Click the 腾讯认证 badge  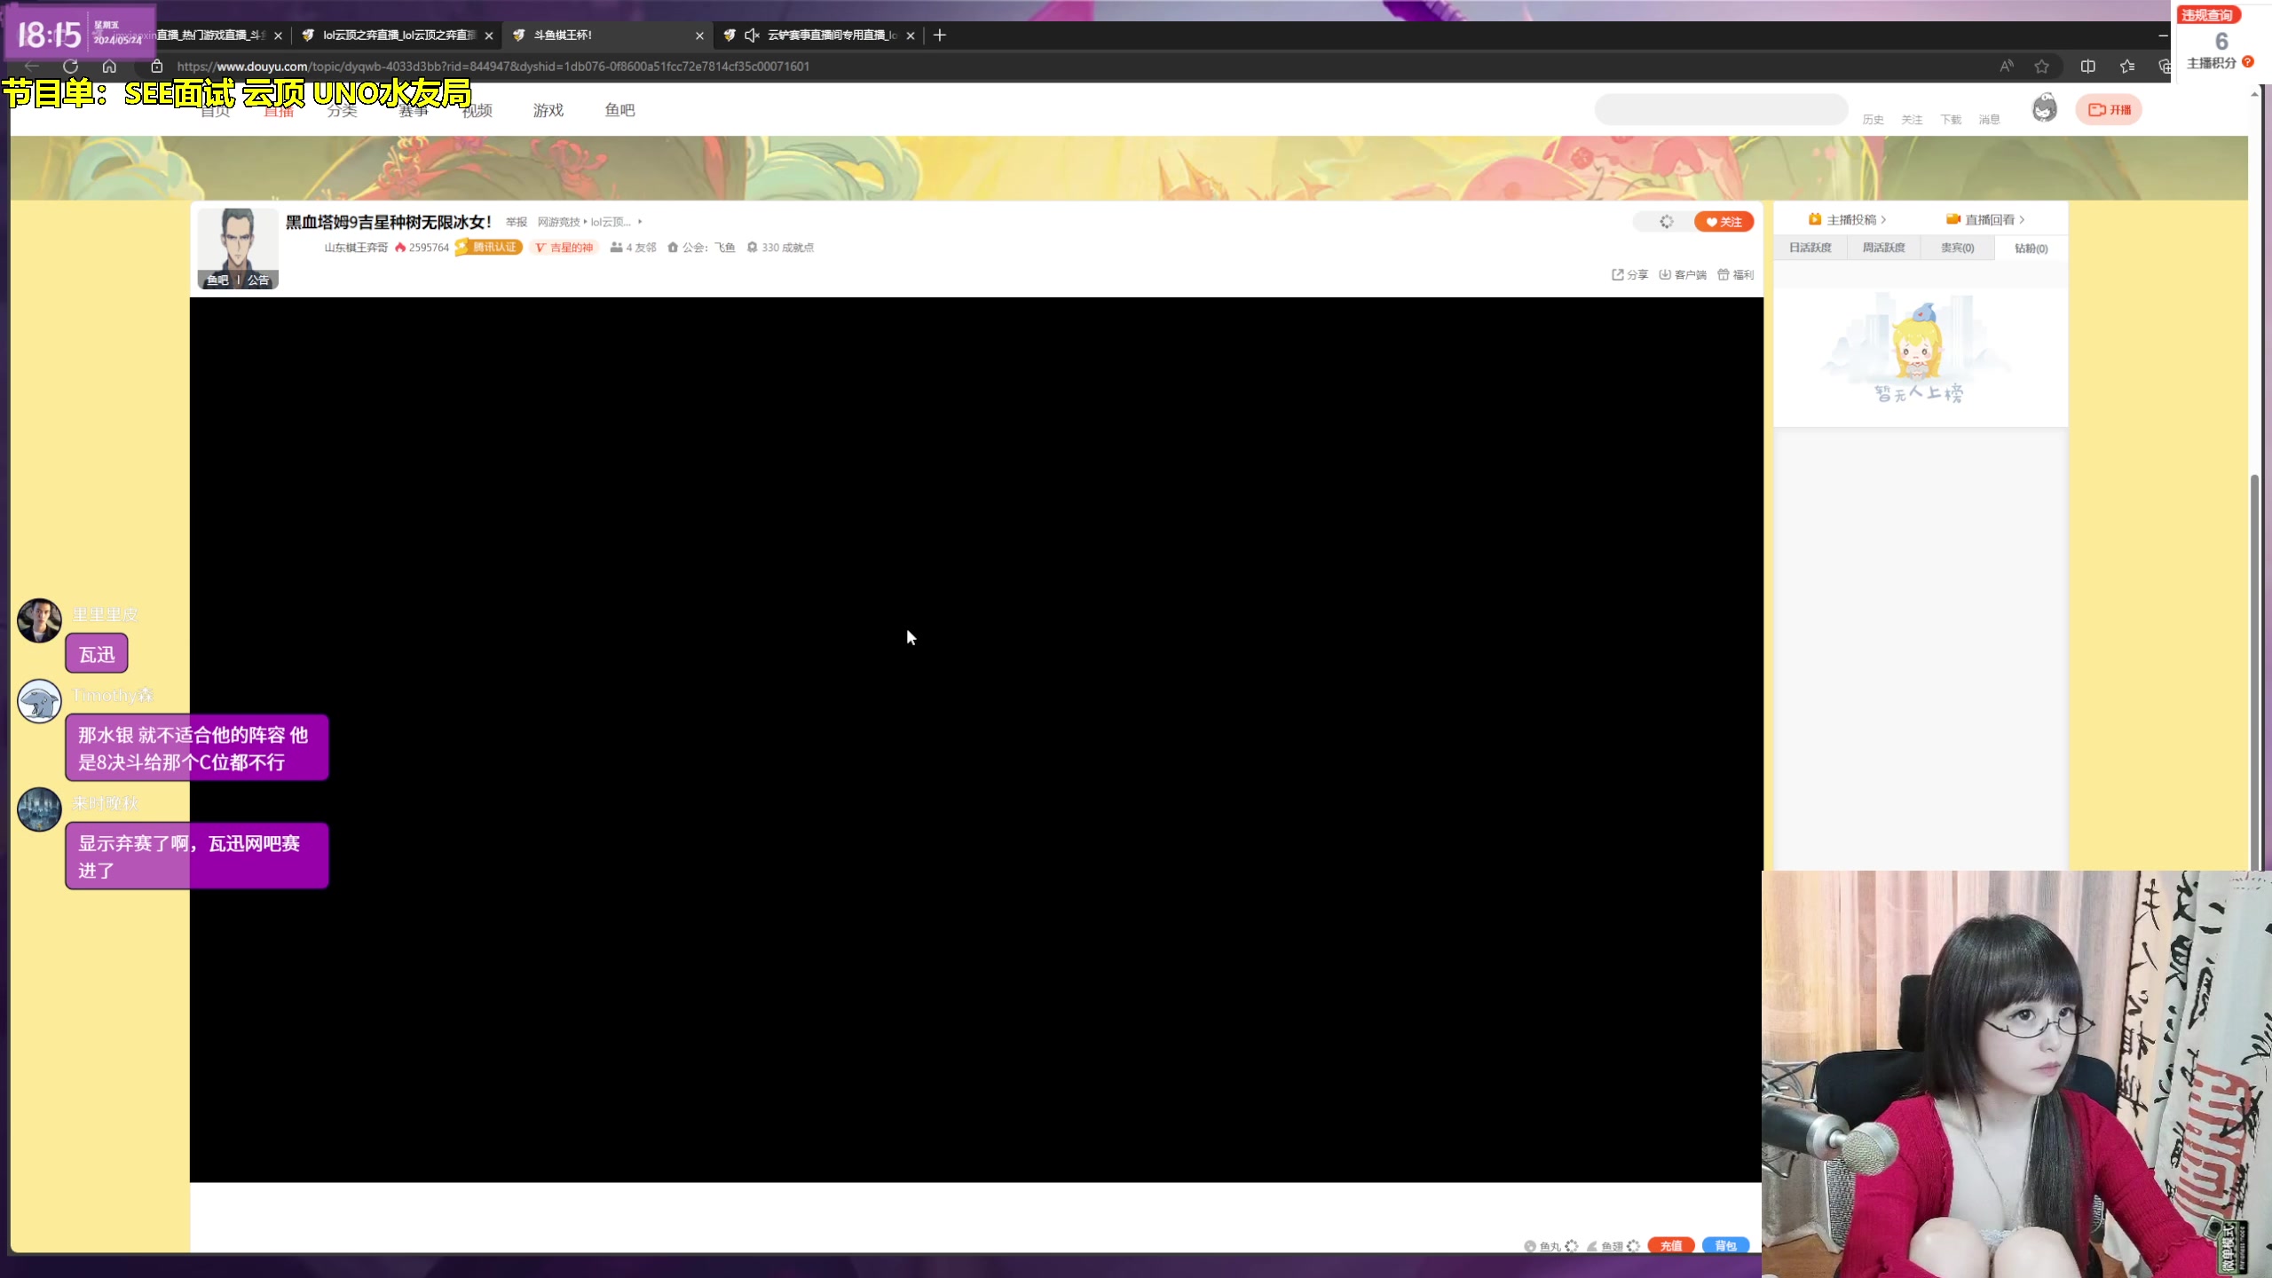tap(489, 248)
